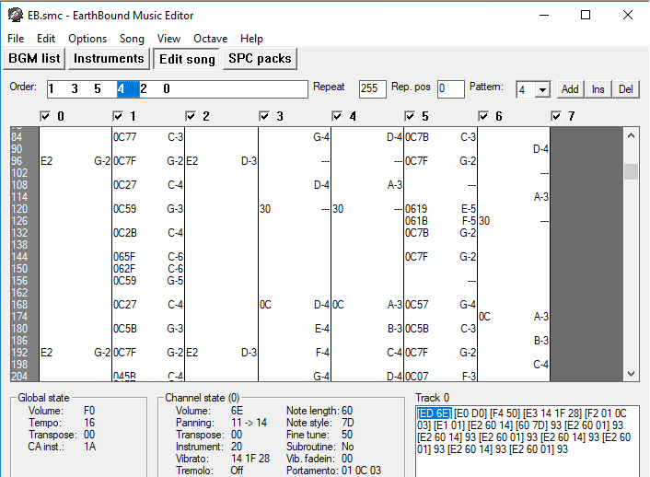The width and height of the screenshot is (650, 477).
Task: Click the Del pattern button
Action: pos(625,89)
